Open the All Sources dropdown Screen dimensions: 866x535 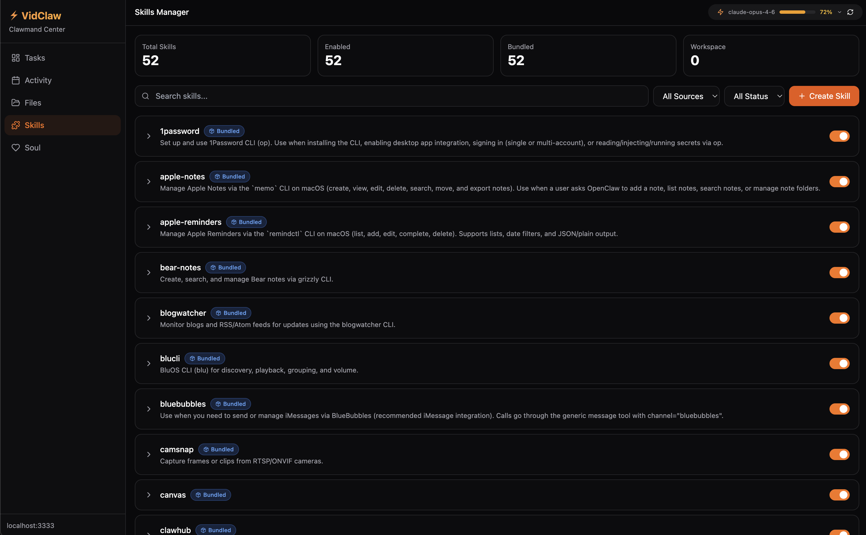686,96
